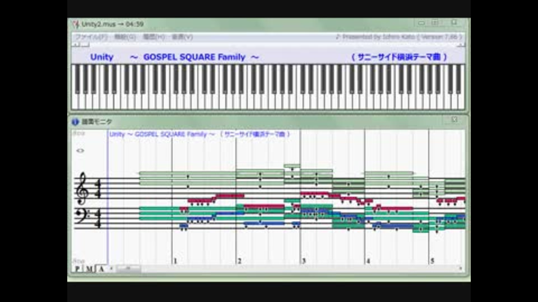Viewport: 538px width, 302px height.
Task: Click measure 2 marker in monitor
Action: coord(239,261)
